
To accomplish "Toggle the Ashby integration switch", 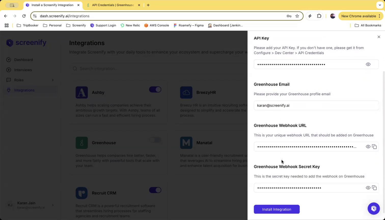I will tap(155, 89).
